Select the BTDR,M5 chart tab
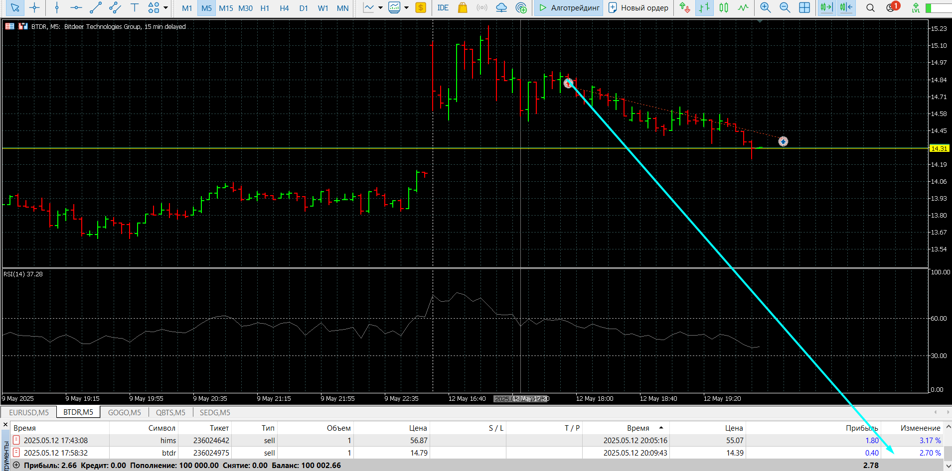952x471 pixels. (78, 412)
